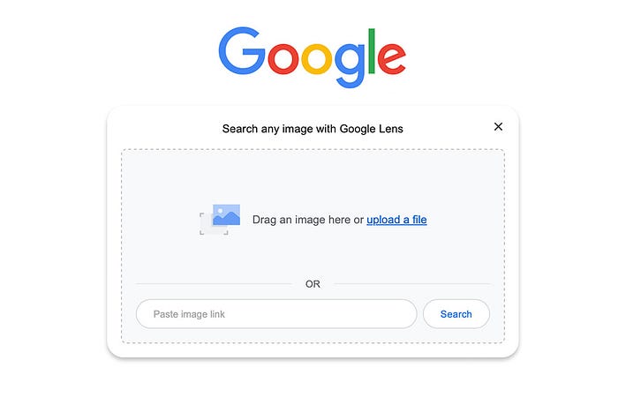The height and width of the screenshot is (420, 618).
Task: Click the yellow letter o in the Google logo
Action: (317, 58)
